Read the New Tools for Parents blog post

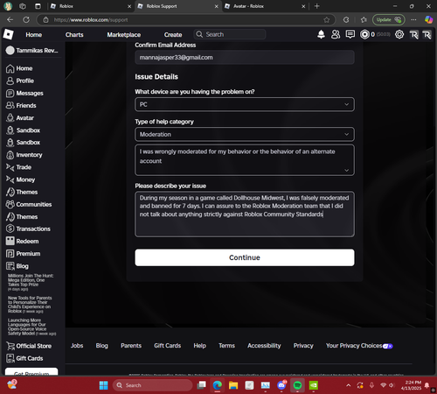coord(30,305)
